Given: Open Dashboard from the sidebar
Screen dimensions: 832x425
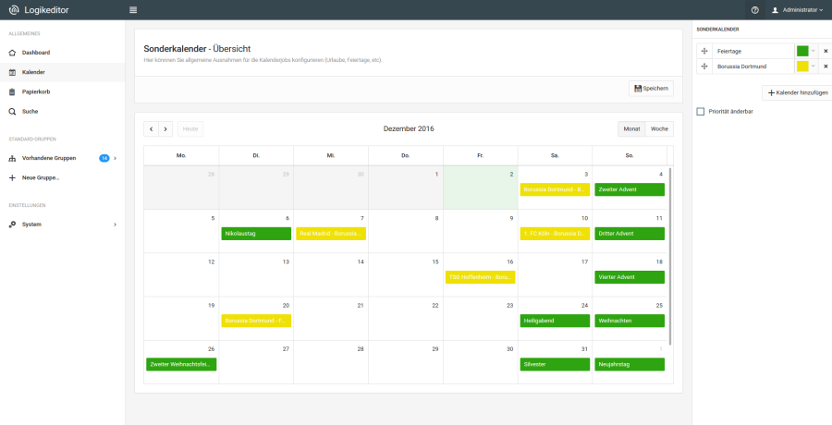Looking at the screenshot, I should (x=36, y=53).
